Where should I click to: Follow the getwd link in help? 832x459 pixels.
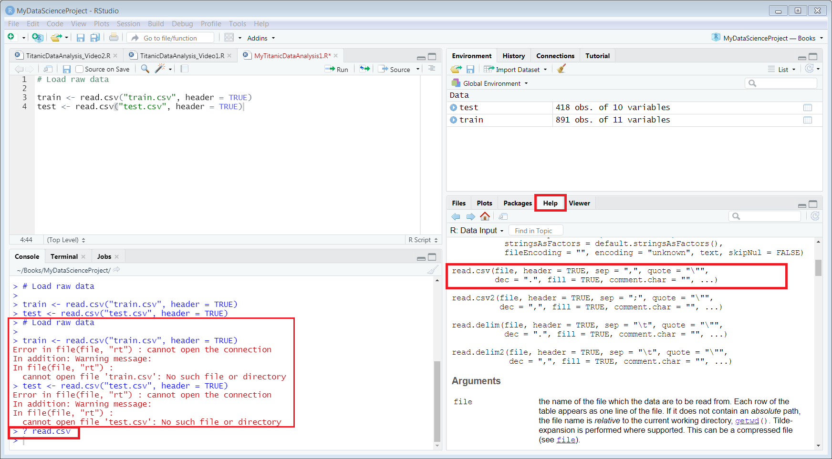pyautogui.click(x=747, y=421)
